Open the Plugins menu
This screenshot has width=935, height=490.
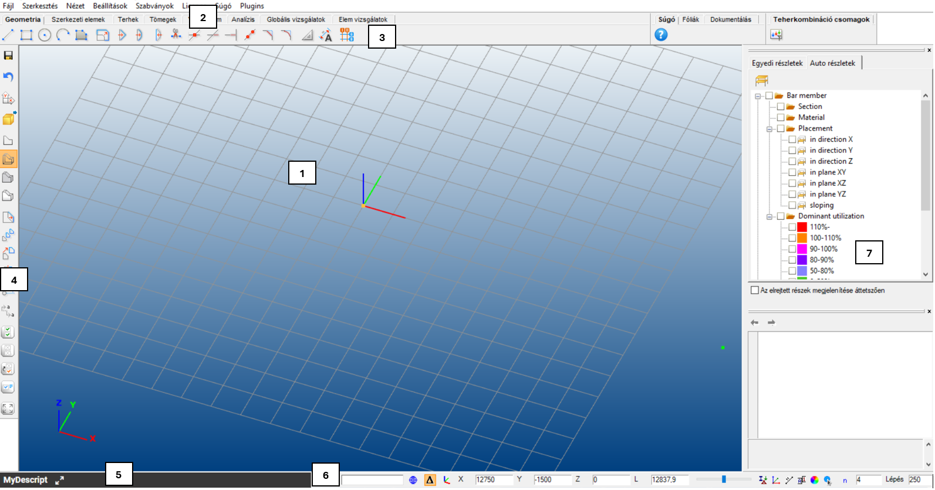(x=252, y=6)
